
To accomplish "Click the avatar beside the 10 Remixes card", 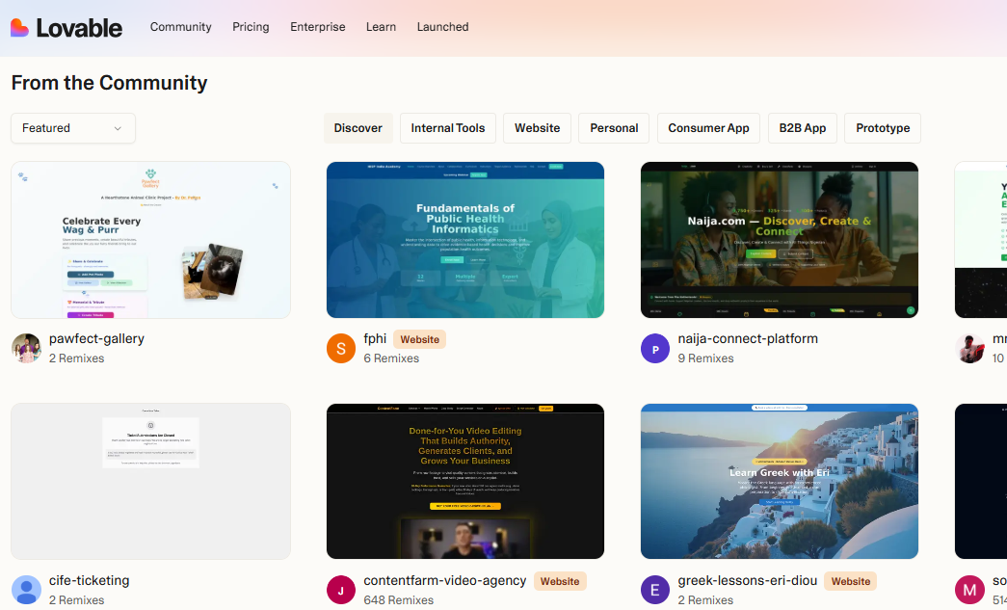I will pyautogui.click(x=969, y=349).
